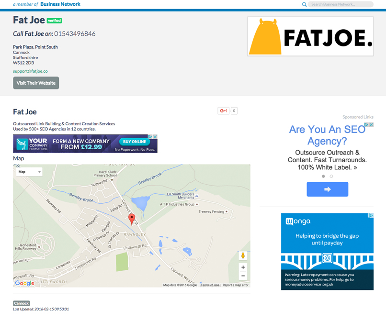Click the Visit Their Website button
Screen dimensions: 386x331
[x=36, y=83]
